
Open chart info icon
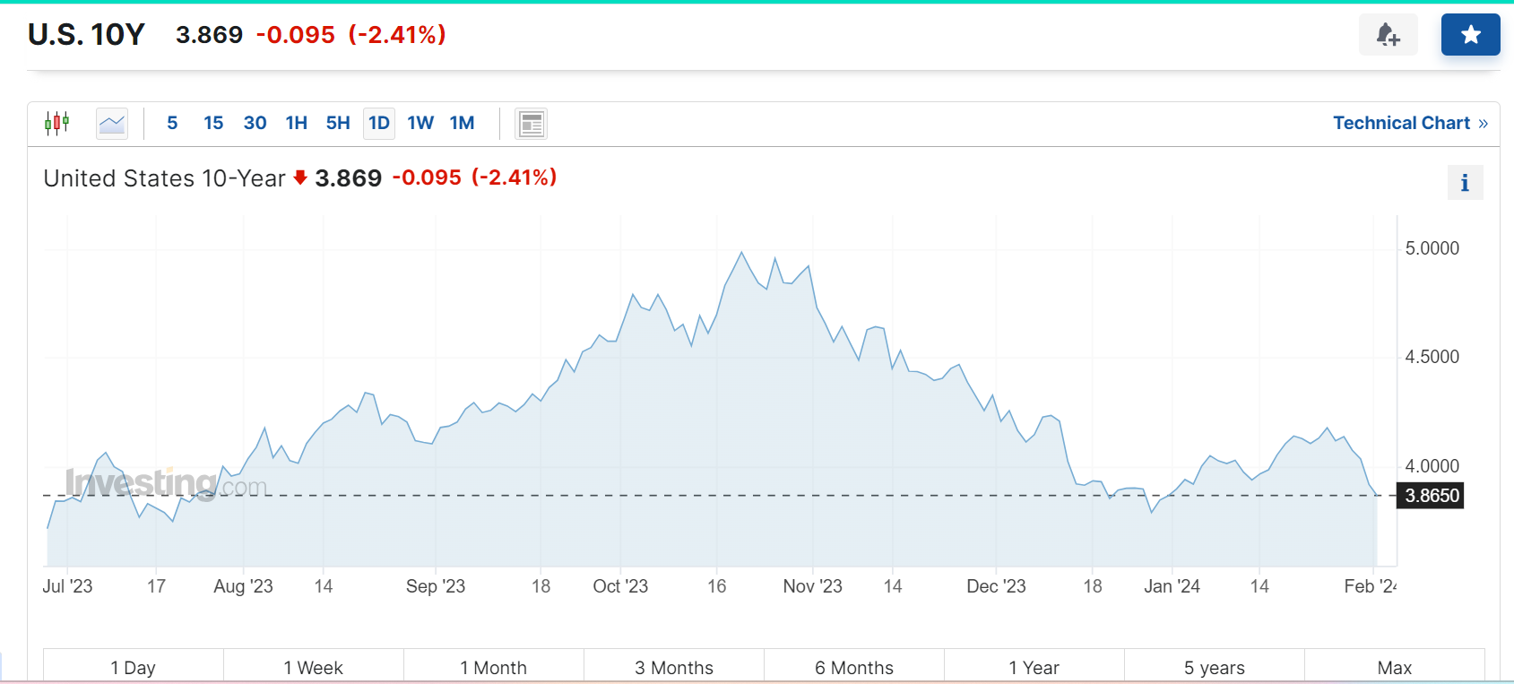1465,183
